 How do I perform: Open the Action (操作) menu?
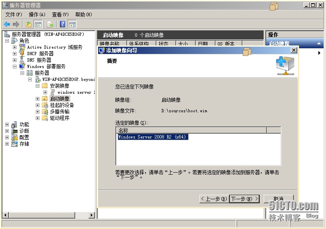pyautogui.click(x=37, y=14)
